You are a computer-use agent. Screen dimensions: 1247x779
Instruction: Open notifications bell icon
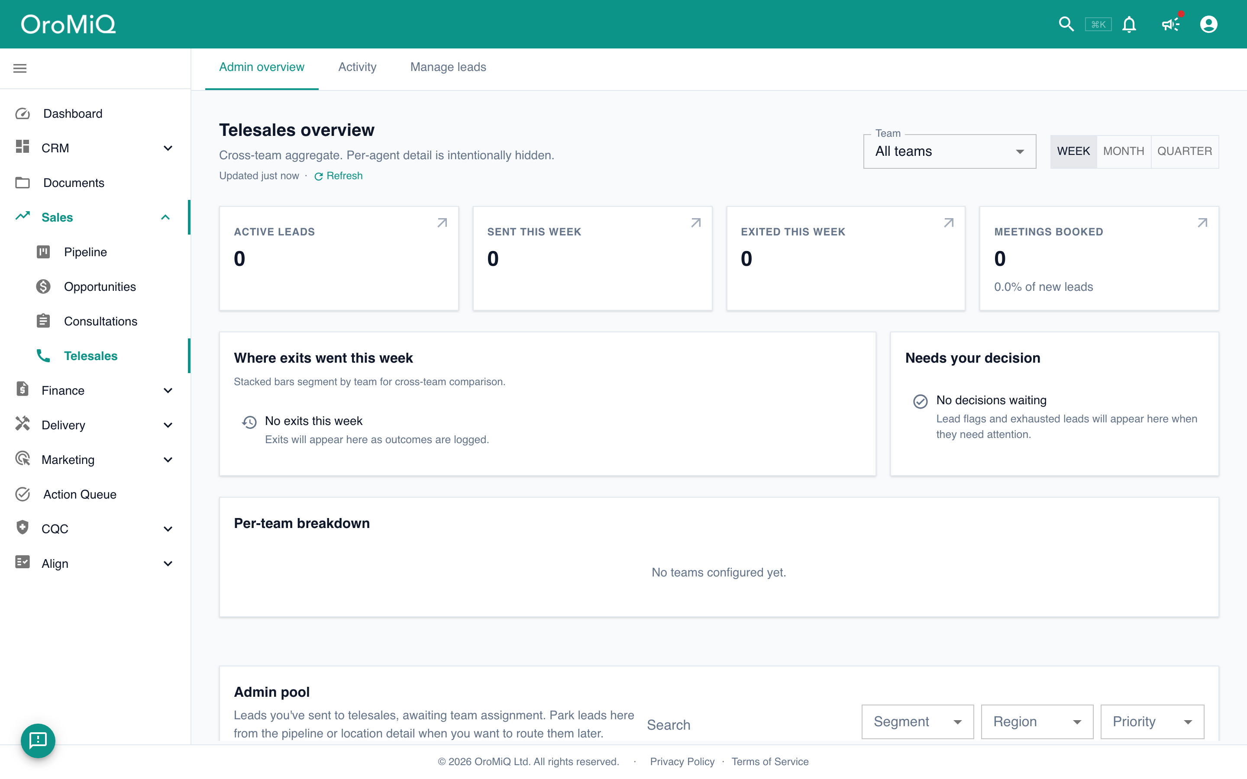click(1129, 24)
